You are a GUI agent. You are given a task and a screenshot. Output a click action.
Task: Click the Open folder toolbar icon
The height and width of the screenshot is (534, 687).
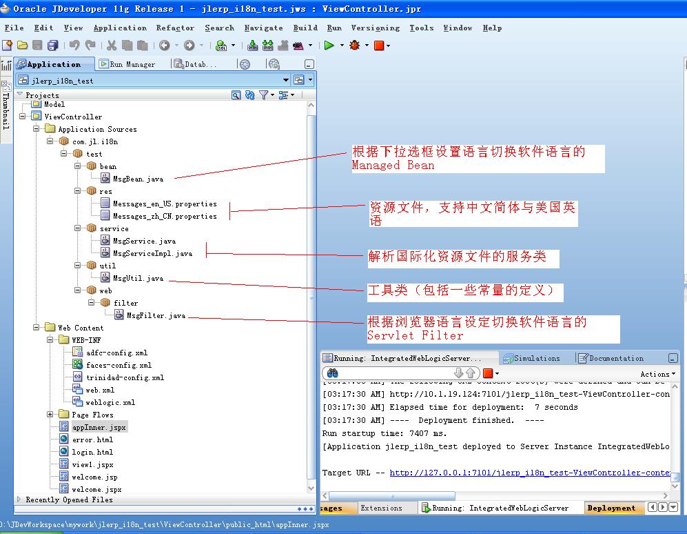point(22,45)
